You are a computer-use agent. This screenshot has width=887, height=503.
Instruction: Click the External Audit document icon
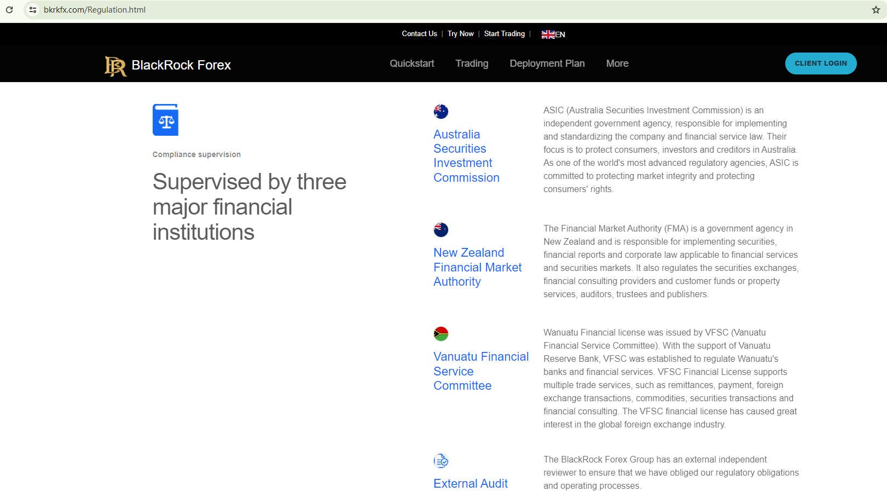click(x=441, y=461)
